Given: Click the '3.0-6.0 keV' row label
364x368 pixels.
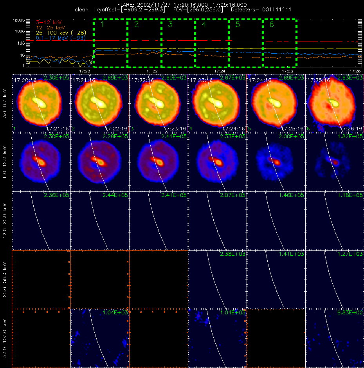Looking at the screenshot, I should [5, 103].
